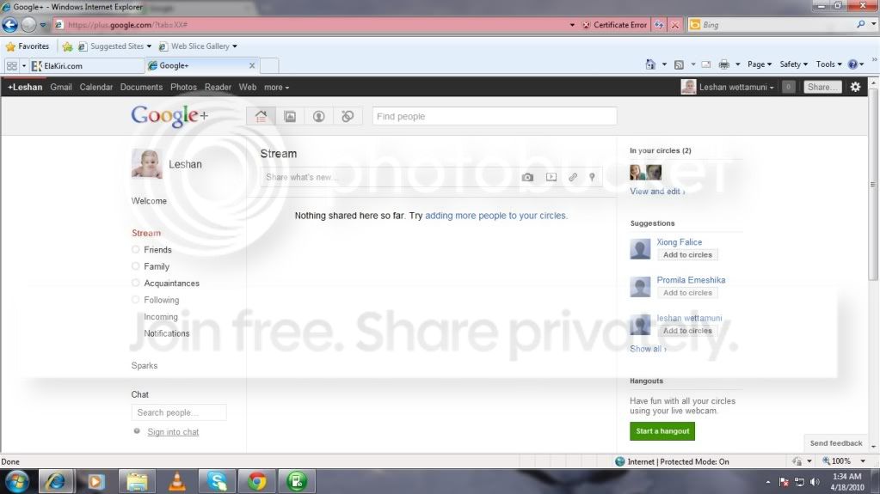Open the zoom level 100% dropdown
This screenshot has width=880, height=494.
coord(863,460)
